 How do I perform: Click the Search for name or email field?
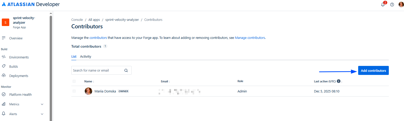point(97,71)
